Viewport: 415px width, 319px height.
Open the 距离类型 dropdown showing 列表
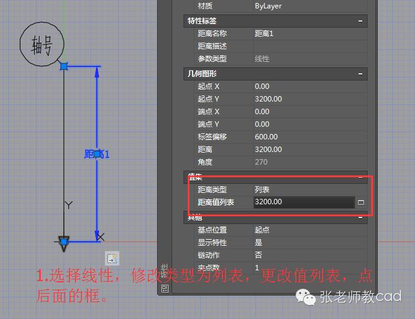click(x=309, y=190)
